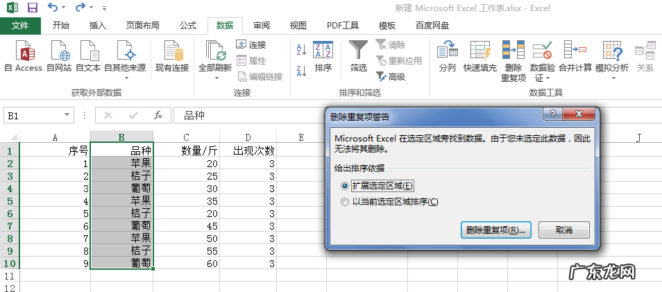662x292 pixels.
Task: Import data from text file (自文本)
Action: coord(88,56)
